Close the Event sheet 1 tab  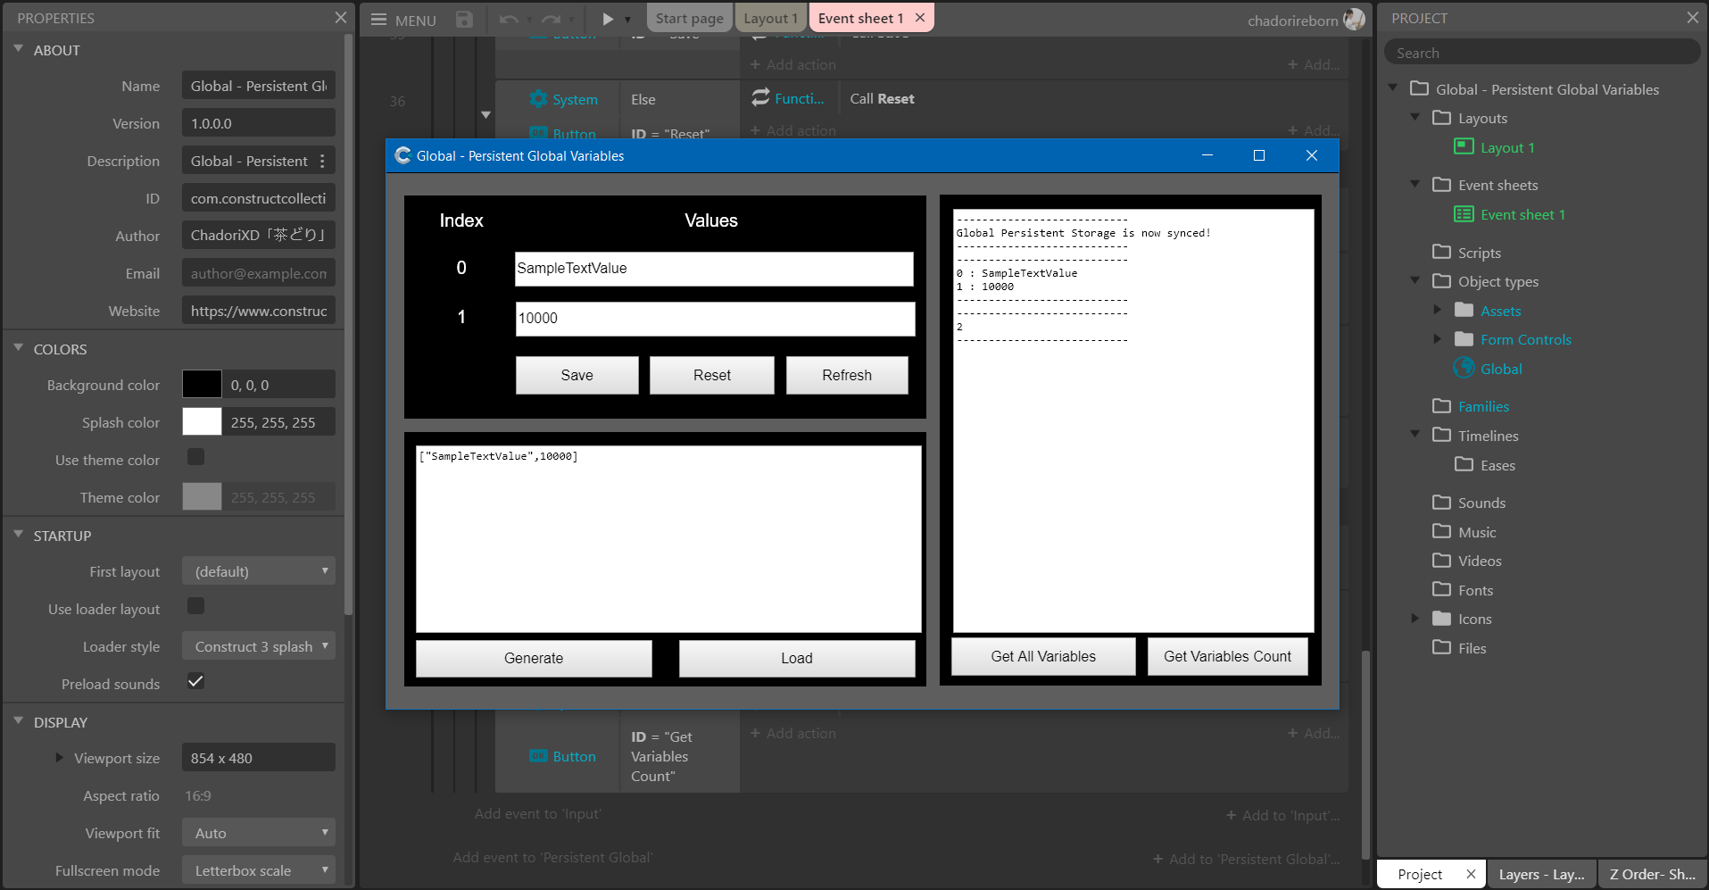[x=920, y=18]
